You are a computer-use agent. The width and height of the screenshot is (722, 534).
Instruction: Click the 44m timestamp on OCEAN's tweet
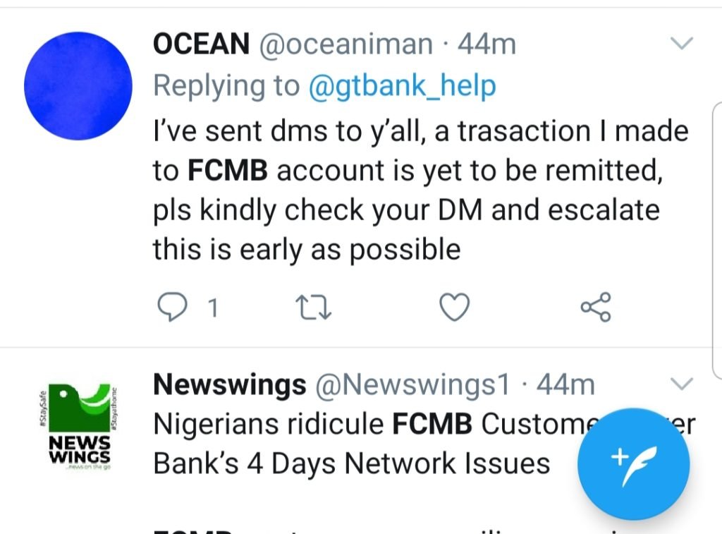tap(487, 44)
